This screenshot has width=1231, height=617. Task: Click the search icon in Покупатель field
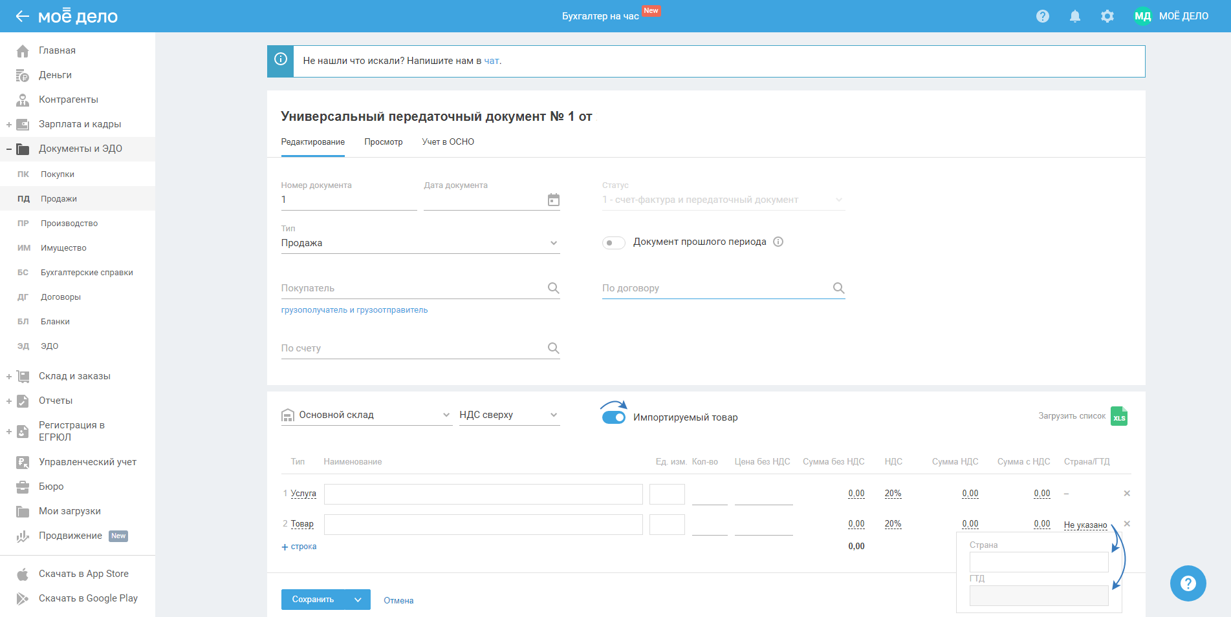(x=553, y=288)
